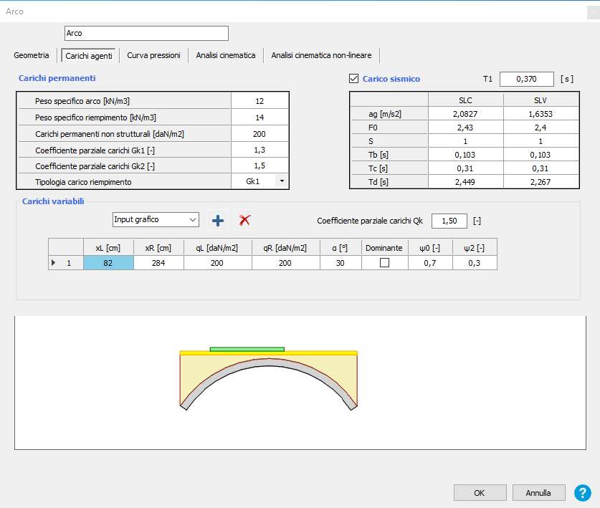600x508 pixels.
Task: Click the red X delete-load icon
Action: point(244,220)
